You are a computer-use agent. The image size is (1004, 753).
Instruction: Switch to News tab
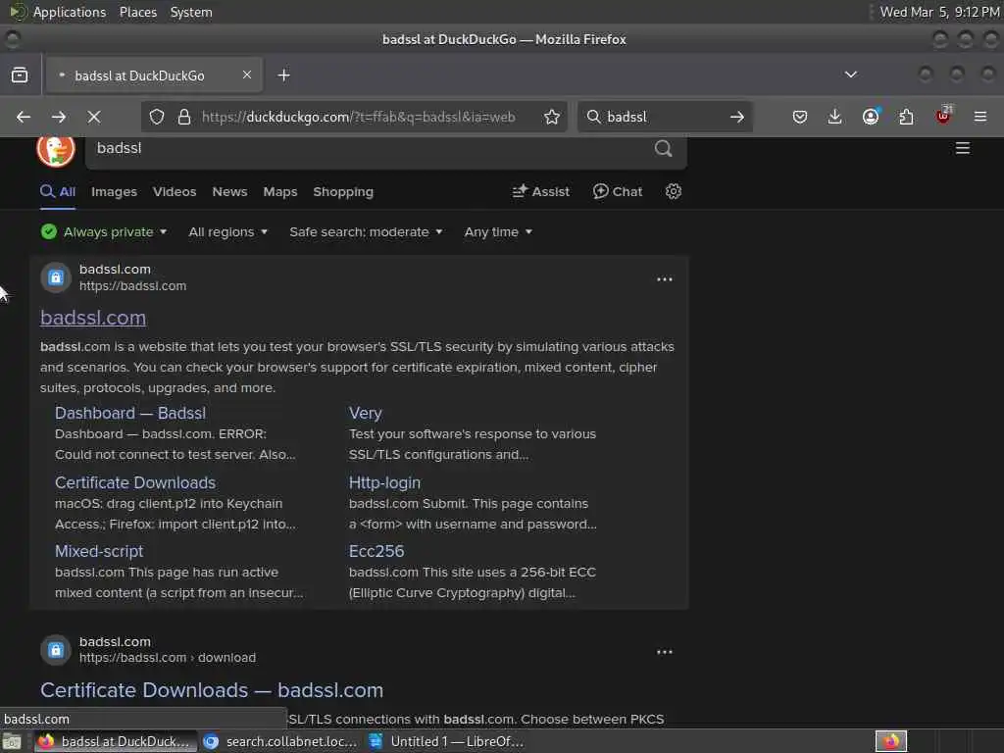[229, 191]
